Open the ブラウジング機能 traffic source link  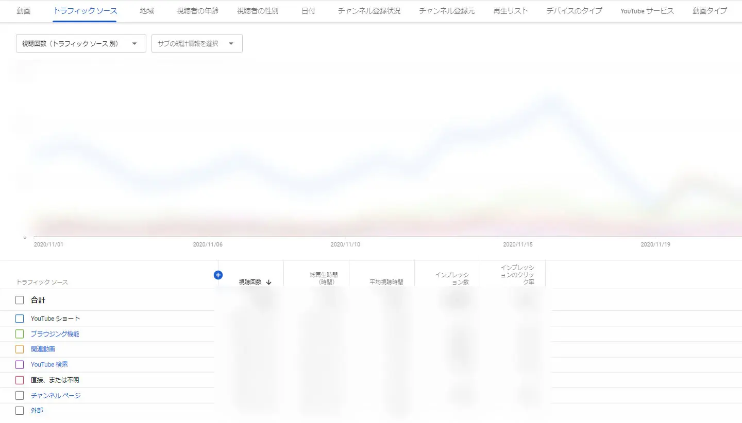coord(55,334)
